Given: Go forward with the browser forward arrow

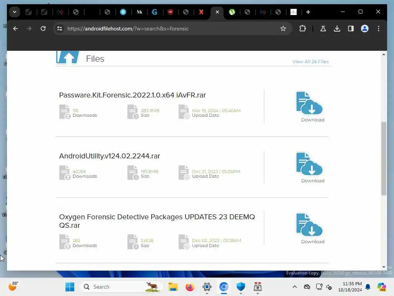Looking at the screenshot, I should pos(29,29).
